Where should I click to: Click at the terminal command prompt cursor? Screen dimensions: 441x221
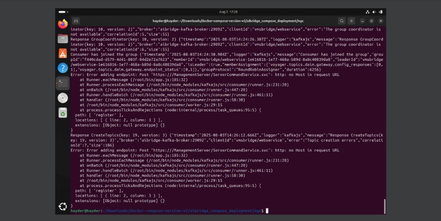[x=267, y=211]
